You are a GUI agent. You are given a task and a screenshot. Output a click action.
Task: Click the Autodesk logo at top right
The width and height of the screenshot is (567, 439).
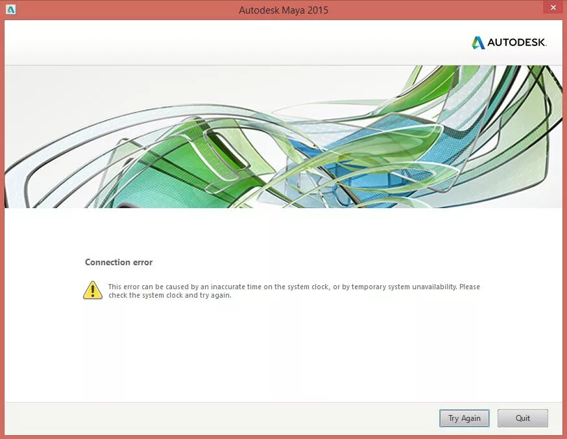click(509, 42)
